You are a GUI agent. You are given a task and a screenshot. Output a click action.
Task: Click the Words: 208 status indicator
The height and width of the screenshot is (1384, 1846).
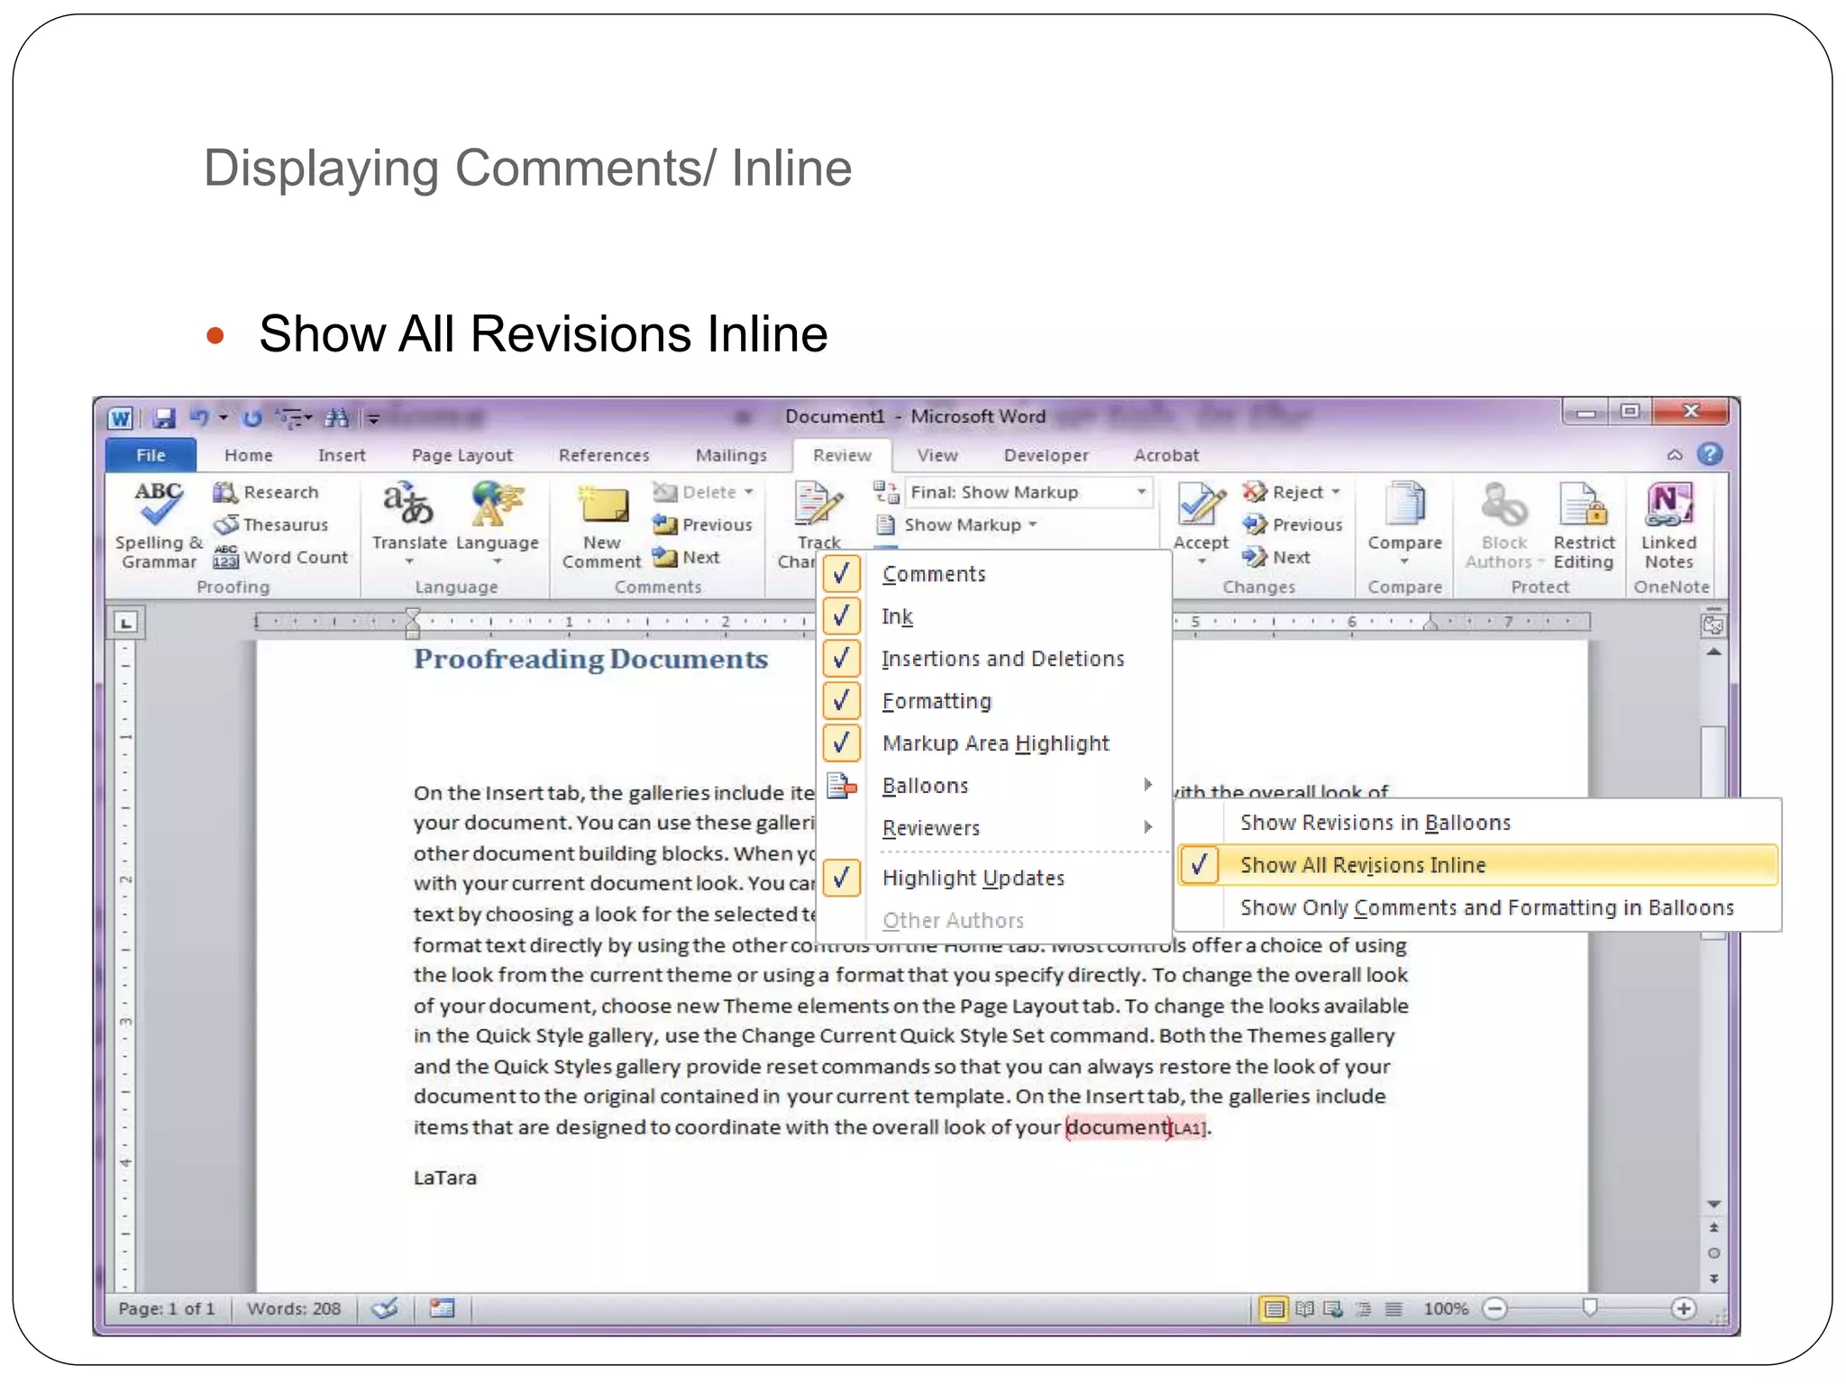[294, 1308]
